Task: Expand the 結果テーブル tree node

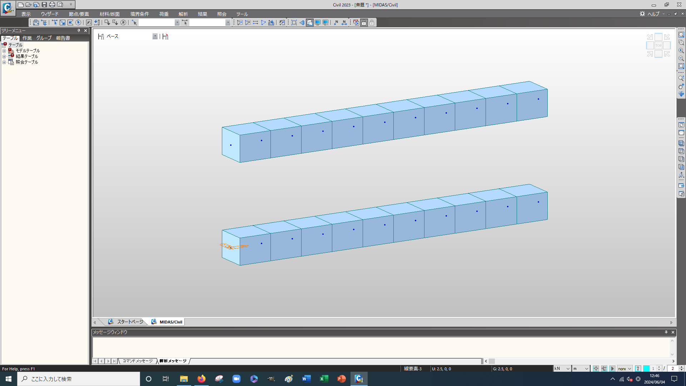Action: (x=4, y=56)
